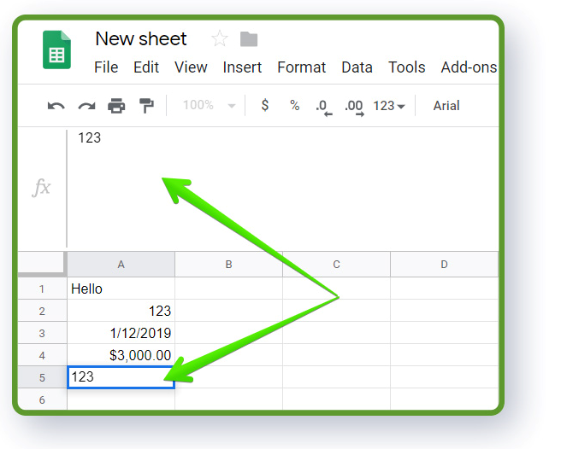This screenshot has width=561, height=449.
Task: Open the 100% zoom dropdown
Action: pyautogui.click(x=209, y=105)
